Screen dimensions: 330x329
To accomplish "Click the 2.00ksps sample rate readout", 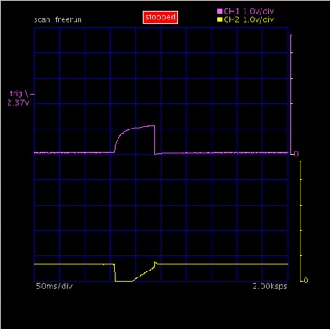I will click(270, 287).
